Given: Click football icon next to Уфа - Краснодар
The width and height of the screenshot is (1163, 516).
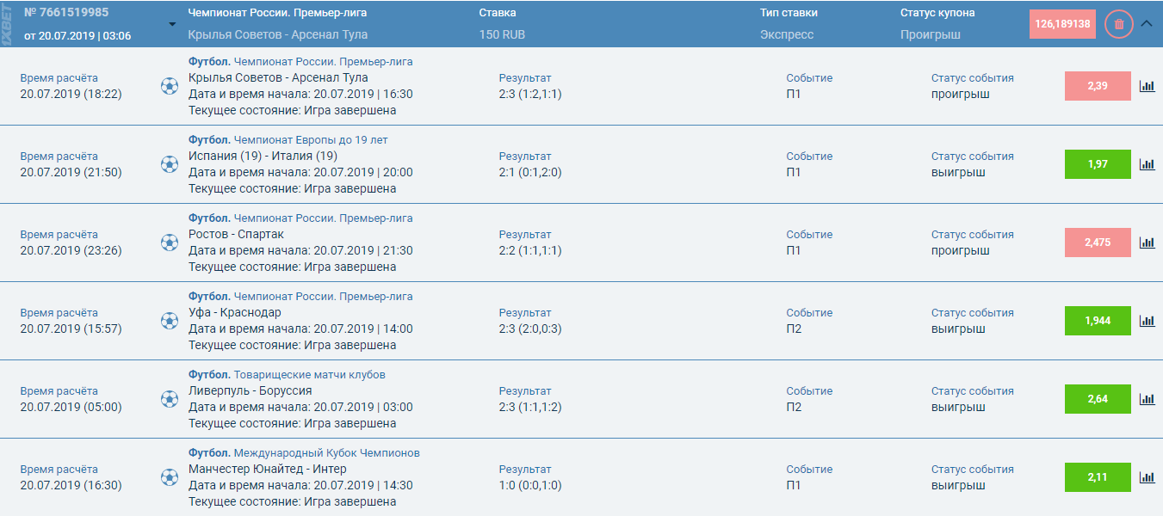Looking at the screenshot, I should [x=170, y=321].
